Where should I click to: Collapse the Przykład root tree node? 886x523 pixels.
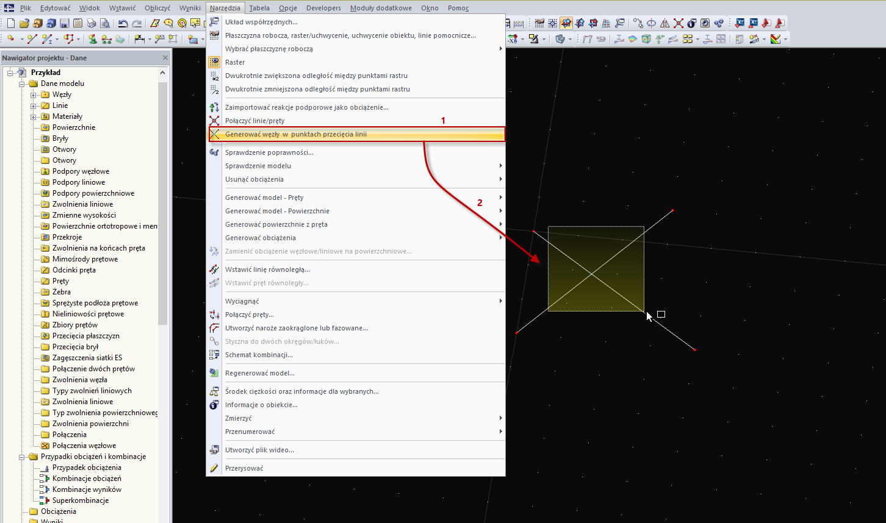(10, 73)
